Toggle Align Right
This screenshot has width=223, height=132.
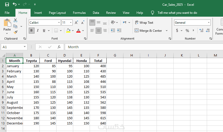(x=105, y=30)
